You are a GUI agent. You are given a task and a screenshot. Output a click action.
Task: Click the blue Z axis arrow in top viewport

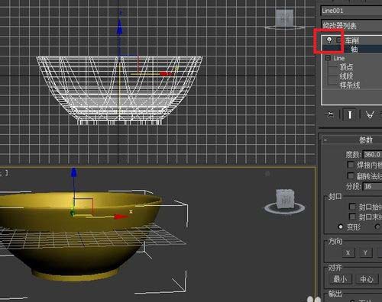(x=119, y=27)
